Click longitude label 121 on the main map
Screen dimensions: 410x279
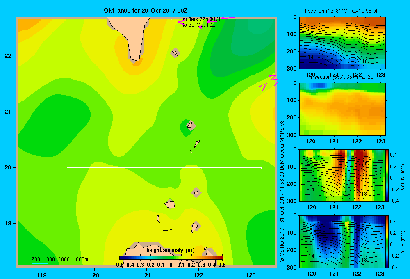146,275
